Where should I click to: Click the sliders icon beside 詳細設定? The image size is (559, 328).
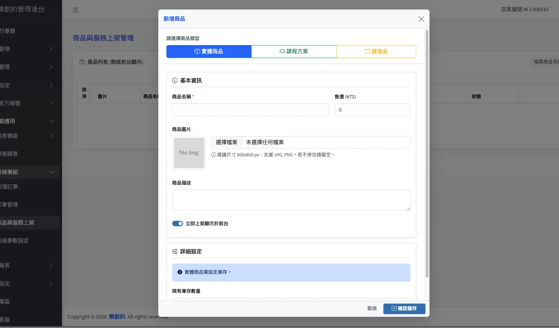[175, 251]
